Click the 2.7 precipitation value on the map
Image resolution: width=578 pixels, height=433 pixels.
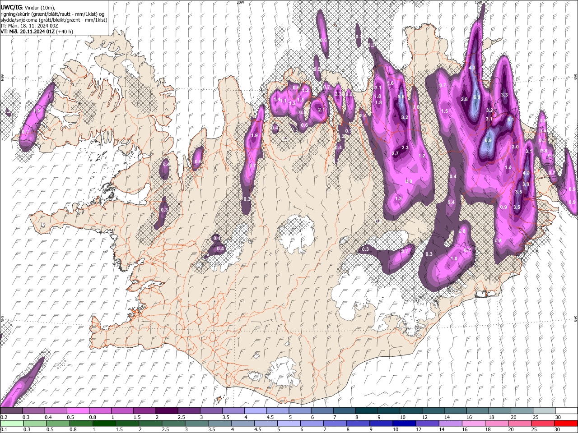395,153
